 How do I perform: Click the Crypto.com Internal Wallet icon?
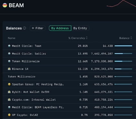[9, 100]
